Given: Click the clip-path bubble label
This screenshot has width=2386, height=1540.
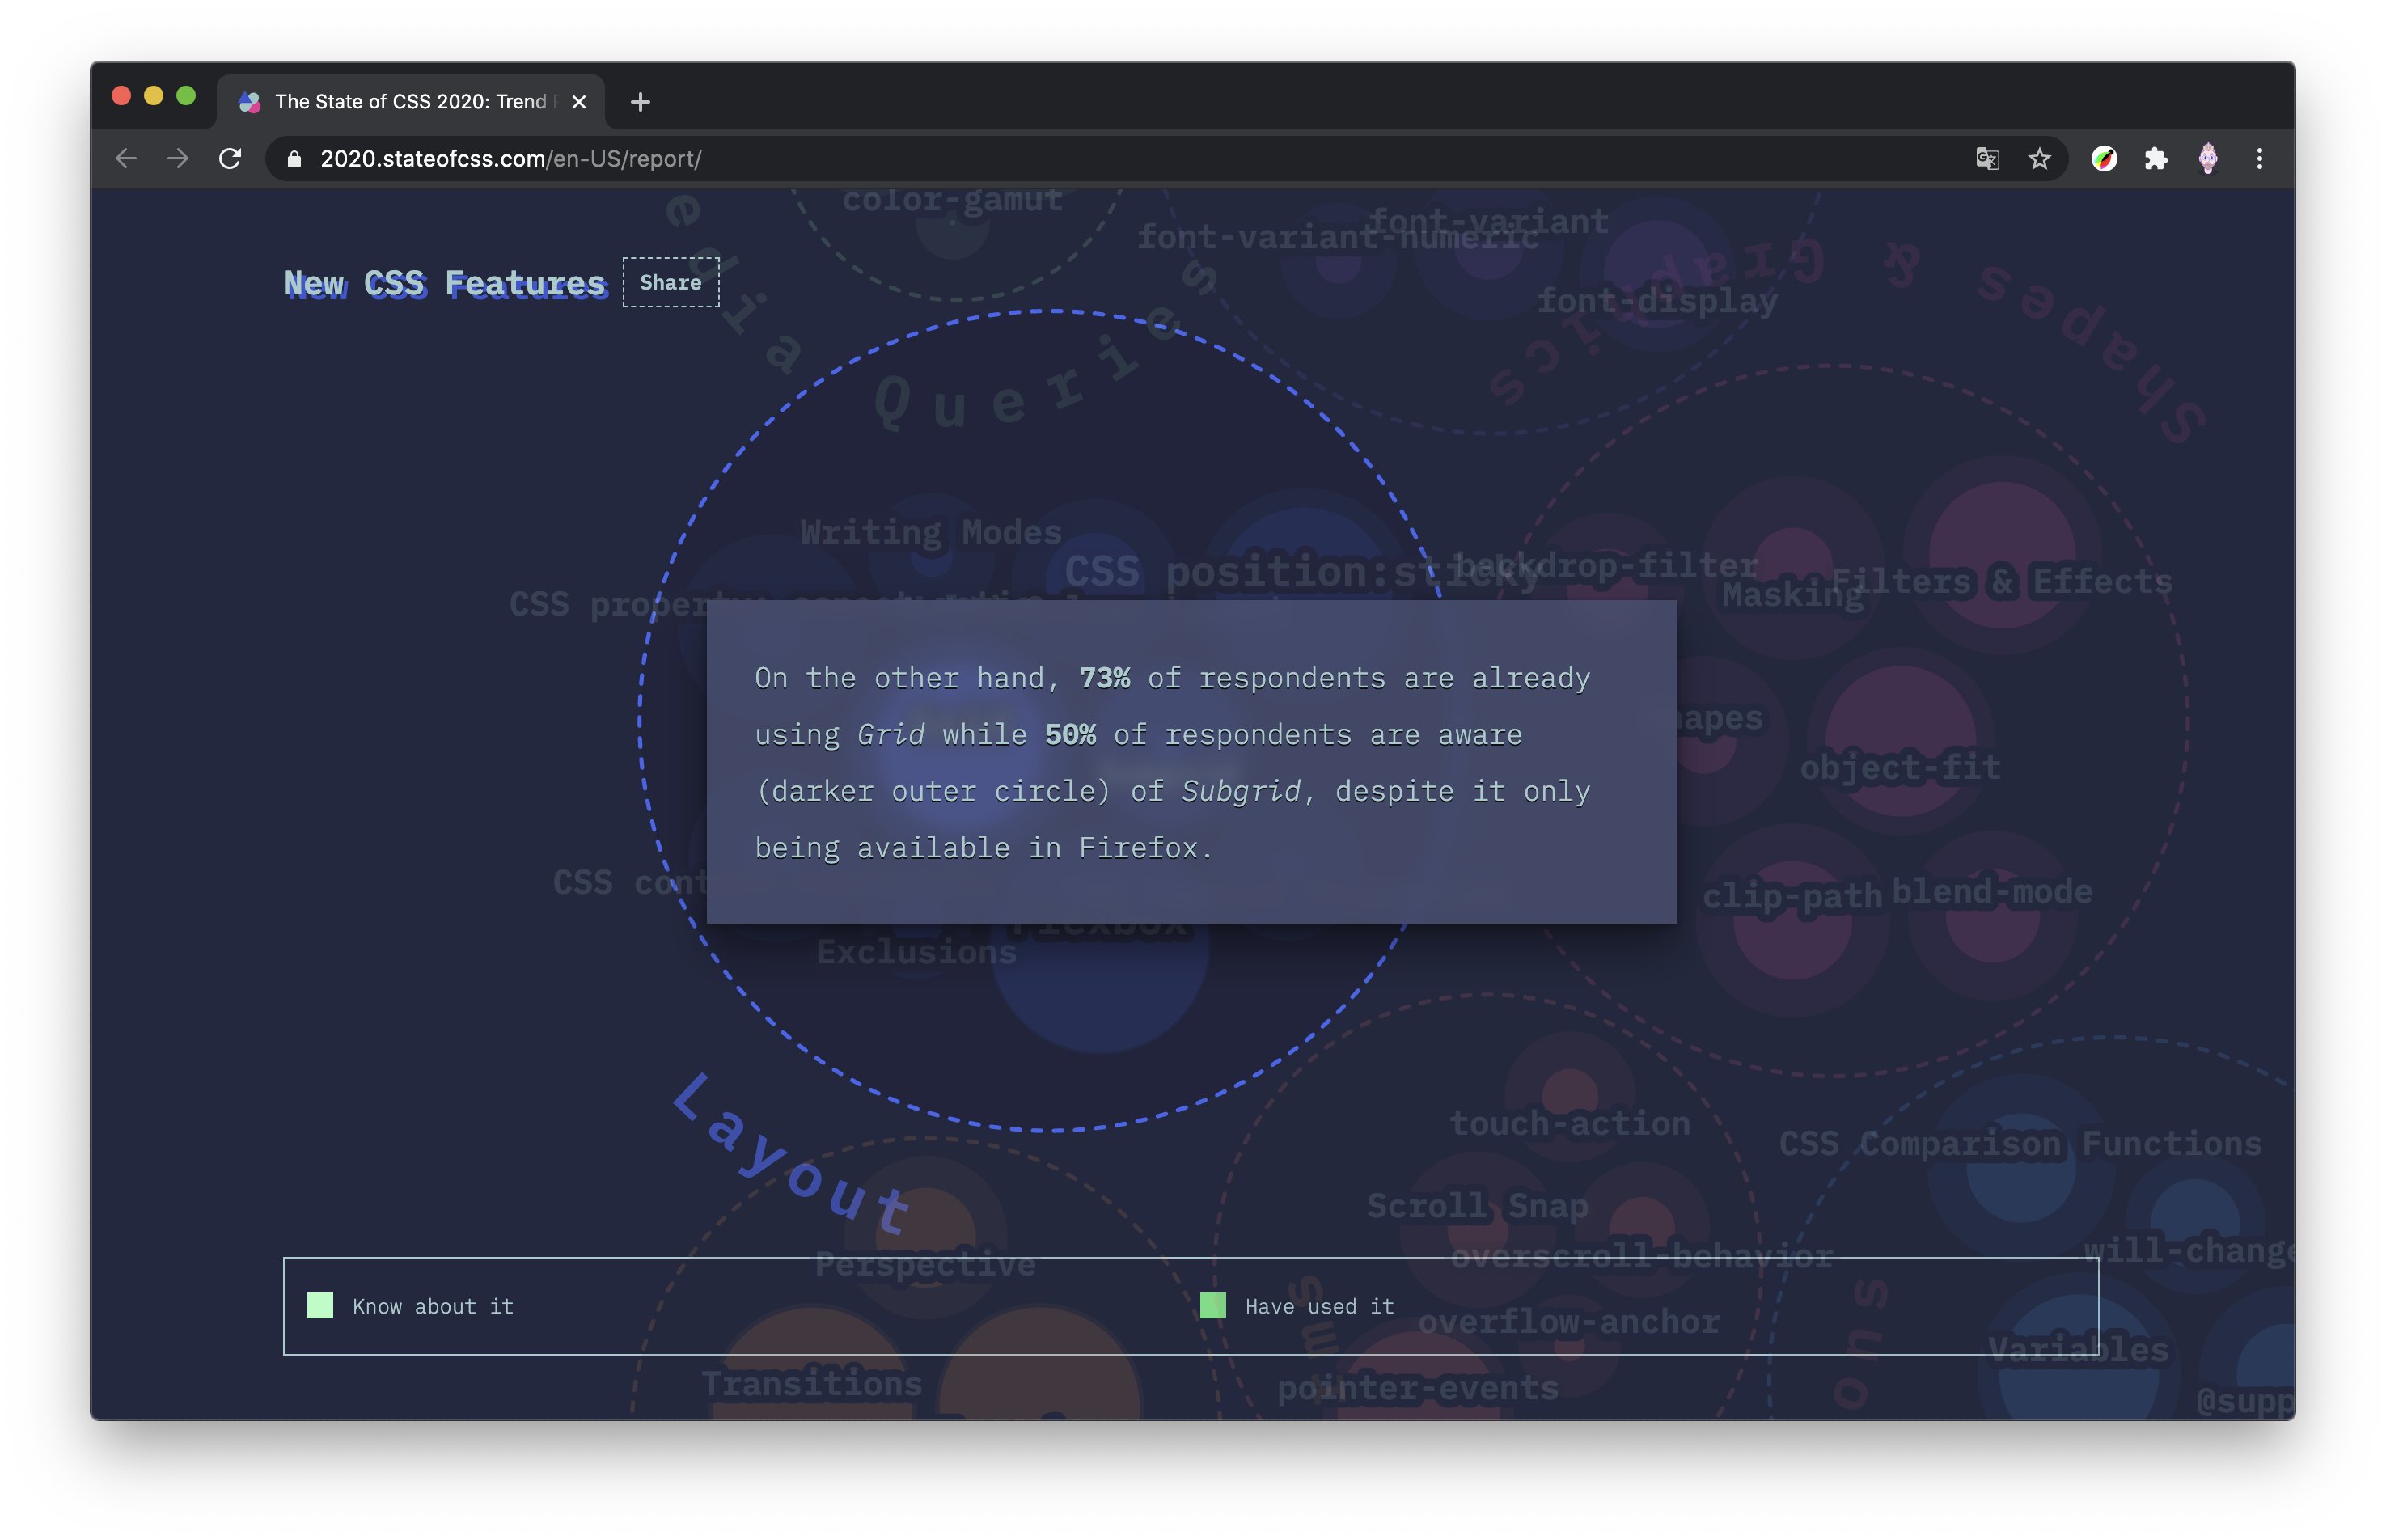Looking at the screenshot, I should (1792, 896).
